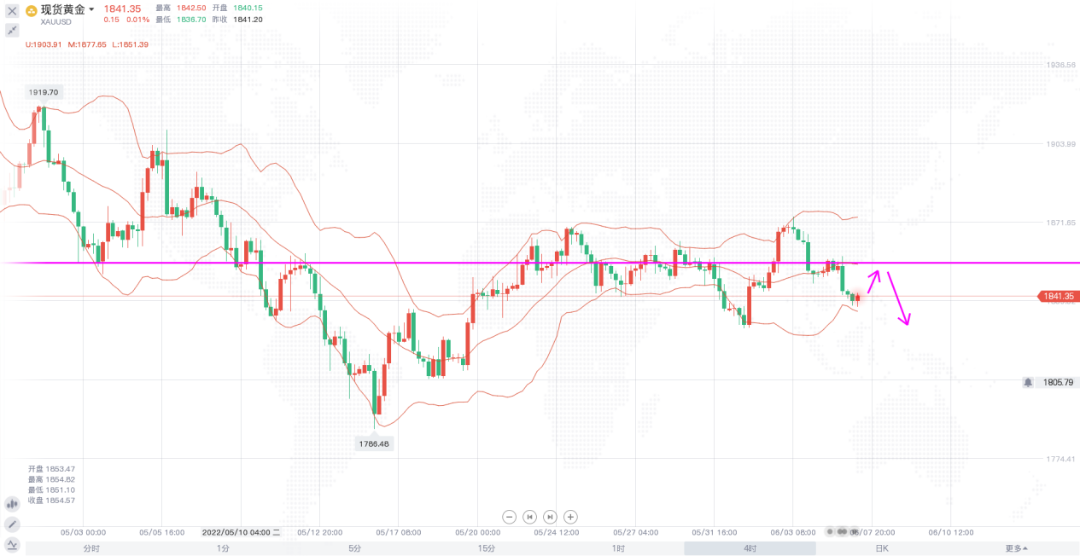Image resolution: width=1080 pixels, height=556 pixels.
Task: Select the 15分 timeframe tab
Action: 487,548
